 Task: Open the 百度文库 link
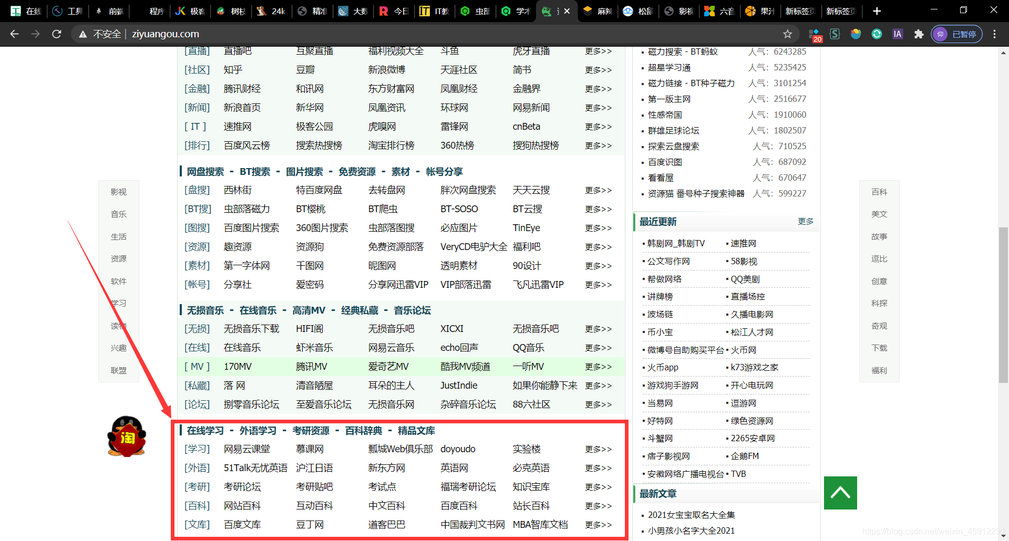click(242, 525)
